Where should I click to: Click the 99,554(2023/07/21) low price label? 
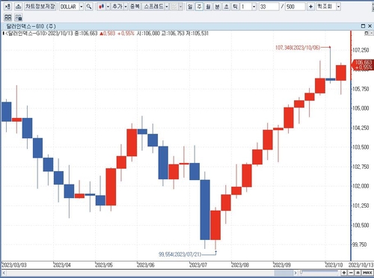180,254
